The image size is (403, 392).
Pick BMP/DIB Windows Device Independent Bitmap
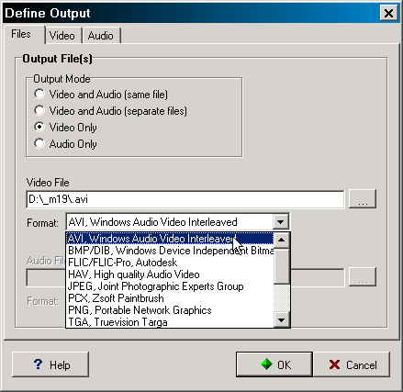170,251
